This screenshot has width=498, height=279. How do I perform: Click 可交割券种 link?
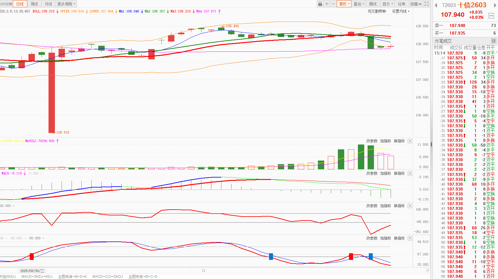pyautogui.click(x=377, y=11)
